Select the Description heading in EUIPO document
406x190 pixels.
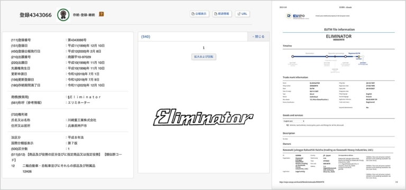(289, 134)
